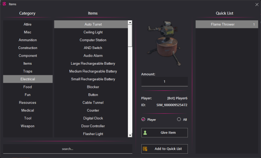
Task: Click the items list scroll down arrow
Action: [130, 135]
